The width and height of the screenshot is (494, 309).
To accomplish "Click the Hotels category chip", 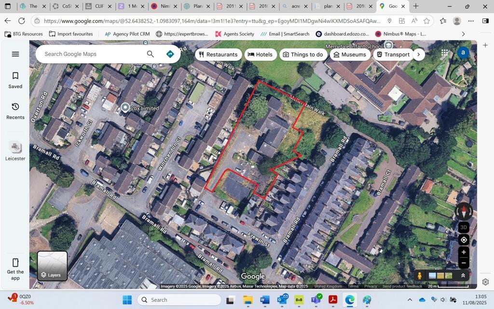I will coord(261,55).
